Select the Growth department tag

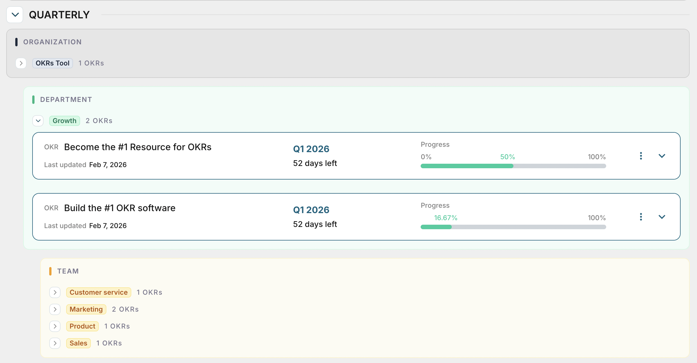point(64,121)
